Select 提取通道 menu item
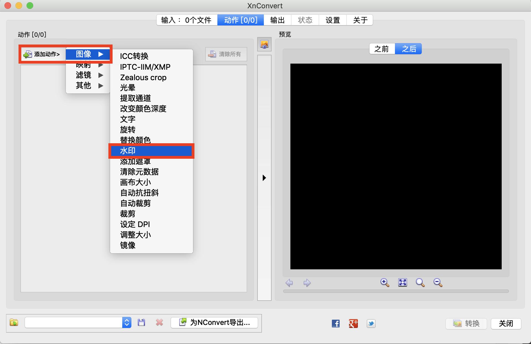The height and width of the screenshot is (344, 531). click(x=151, y=98)
